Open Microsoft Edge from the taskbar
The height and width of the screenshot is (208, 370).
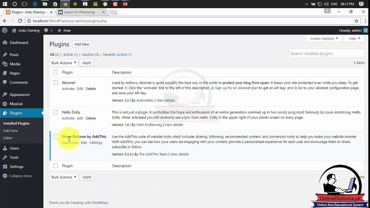(35, 4)
